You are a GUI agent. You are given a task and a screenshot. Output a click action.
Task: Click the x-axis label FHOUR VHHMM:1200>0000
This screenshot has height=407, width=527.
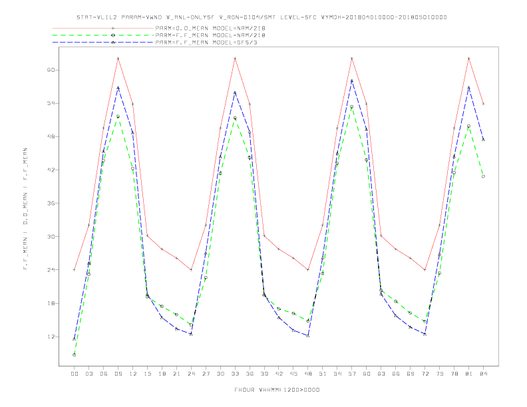[x=277, y=390]
